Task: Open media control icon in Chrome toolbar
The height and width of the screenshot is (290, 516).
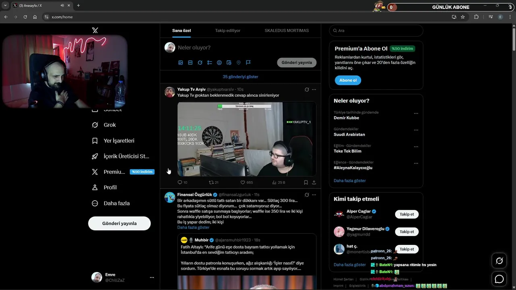Action: click(x=491, y=17)
